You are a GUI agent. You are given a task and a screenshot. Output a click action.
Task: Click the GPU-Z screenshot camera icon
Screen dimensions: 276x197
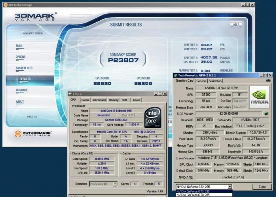click(268, 81)
